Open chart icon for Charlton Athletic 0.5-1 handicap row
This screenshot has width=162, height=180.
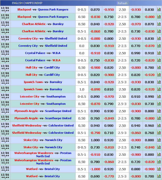(159, 31)
